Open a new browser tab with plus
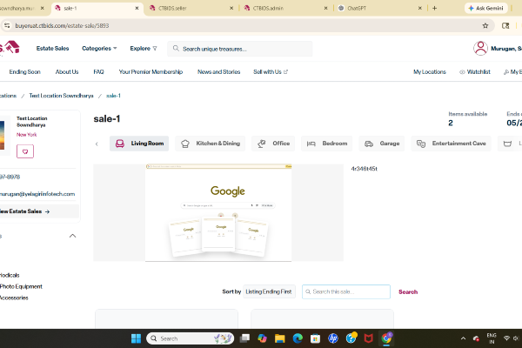This screenshot has width=522, height=348. click(434, 9)
